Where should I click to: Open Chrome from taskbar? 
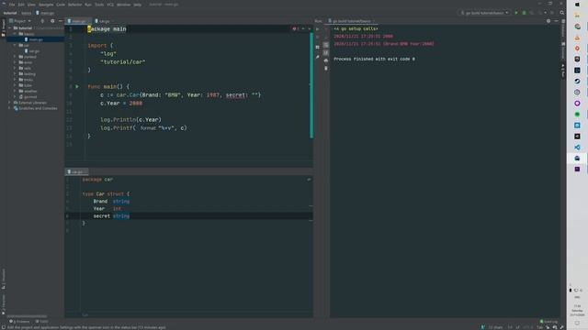pos(577,27)
